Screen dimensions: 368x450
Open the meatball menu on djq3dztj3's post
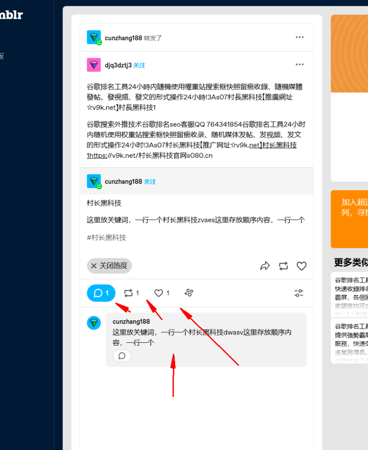[x=299, y=64]
